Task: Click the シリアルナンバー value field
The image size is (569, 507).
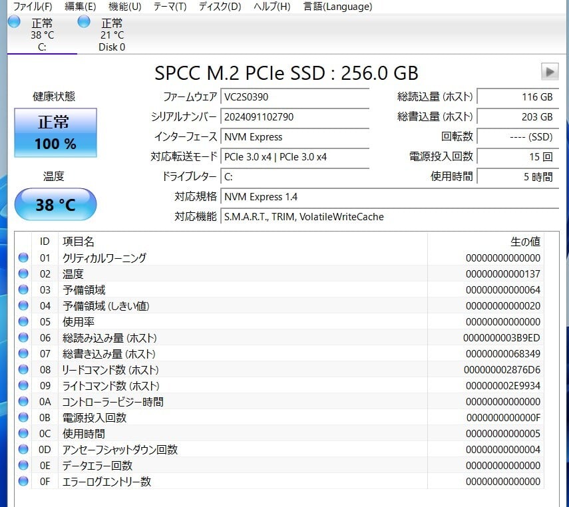Action: 295,117
